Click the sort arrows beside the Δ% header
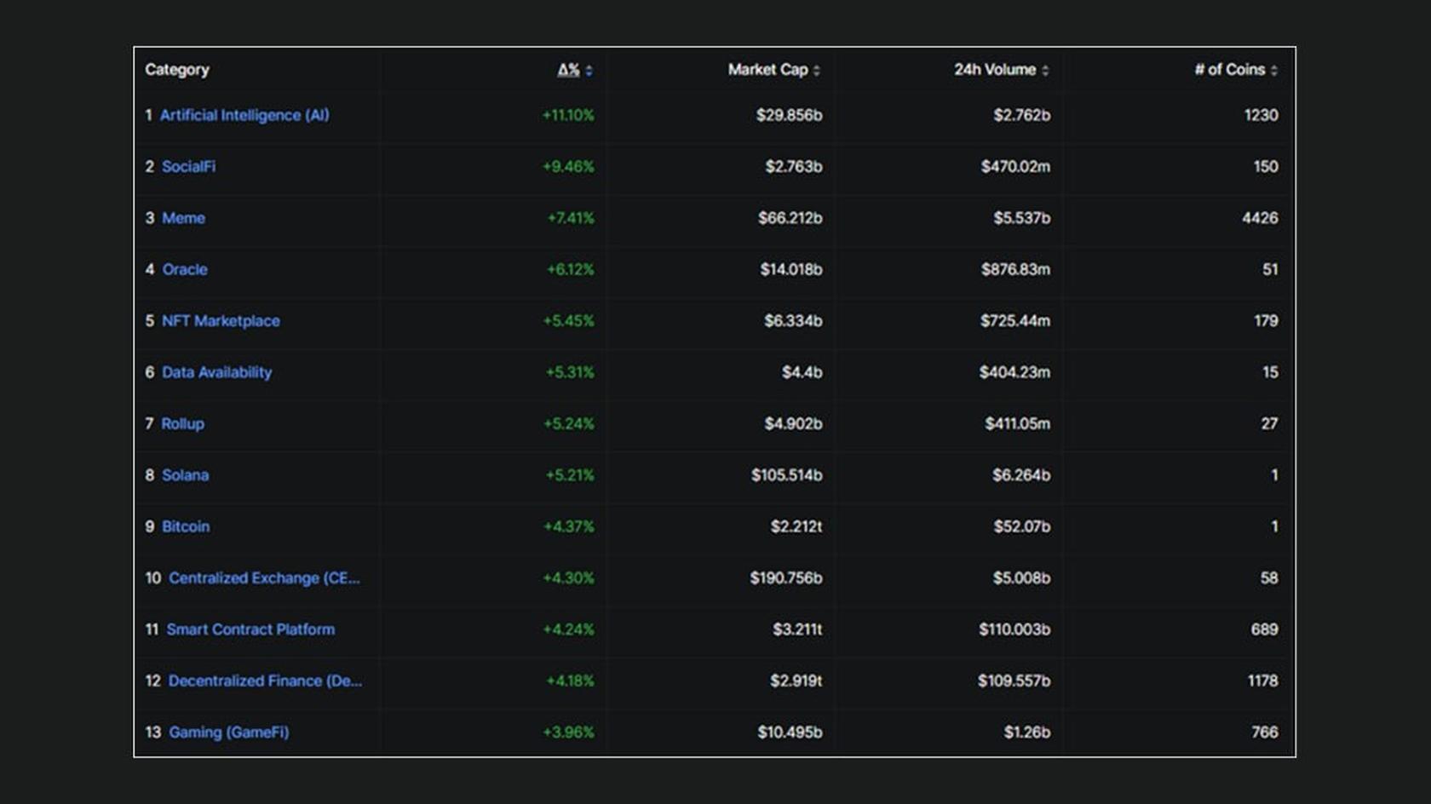The width and height of the screenshot is (1431, 804). (x=588, y=71)
